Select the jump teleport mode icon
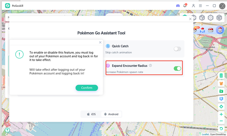227x136 pixels. pos(219,18)
